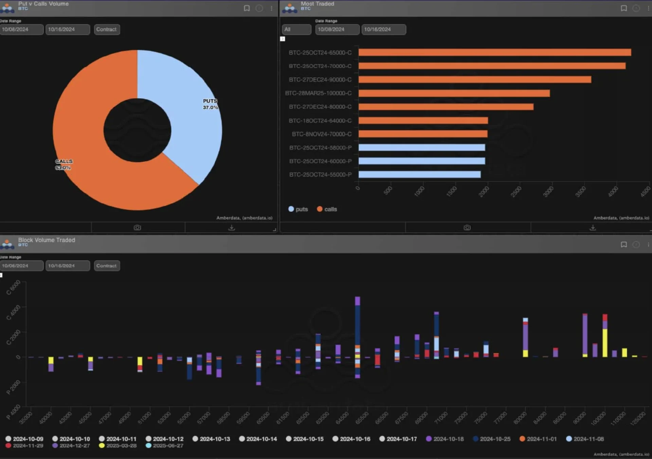
Task: Open start date 10/08/2024 in Put v Calls
Action: (21, 30)
